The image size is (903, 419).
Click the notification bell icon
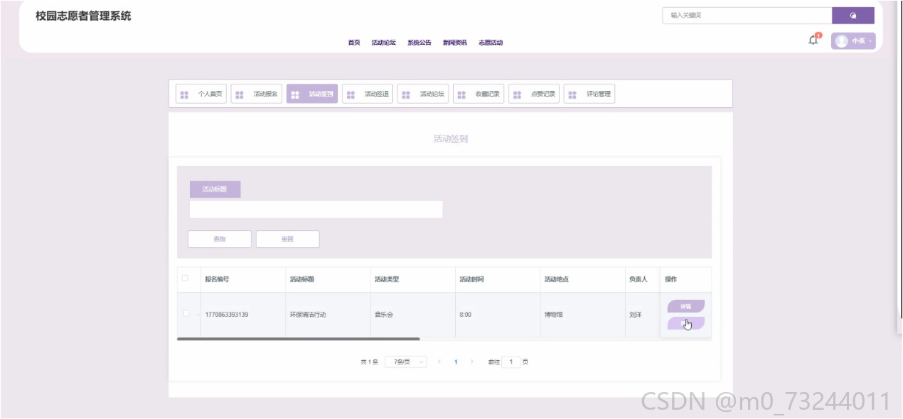(813, 40)
